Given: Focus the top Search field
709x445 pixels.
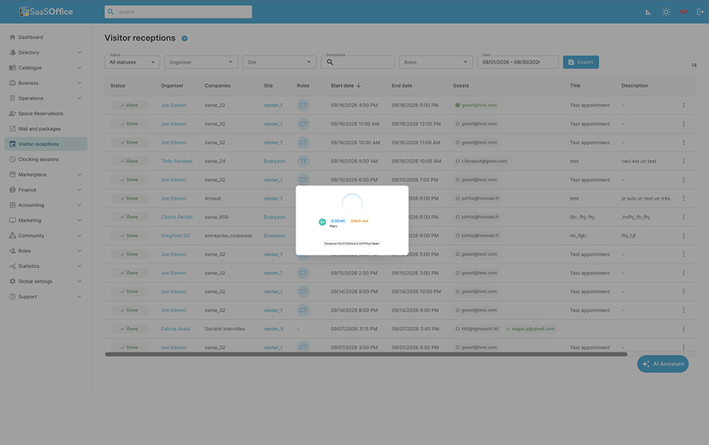Looking at the screenshot, I should click(x=178, y=12).
